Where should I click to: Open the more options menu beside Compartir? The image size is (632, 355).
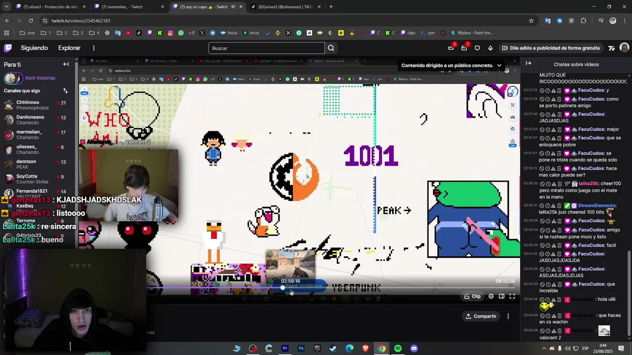click(x=508, y=316)
